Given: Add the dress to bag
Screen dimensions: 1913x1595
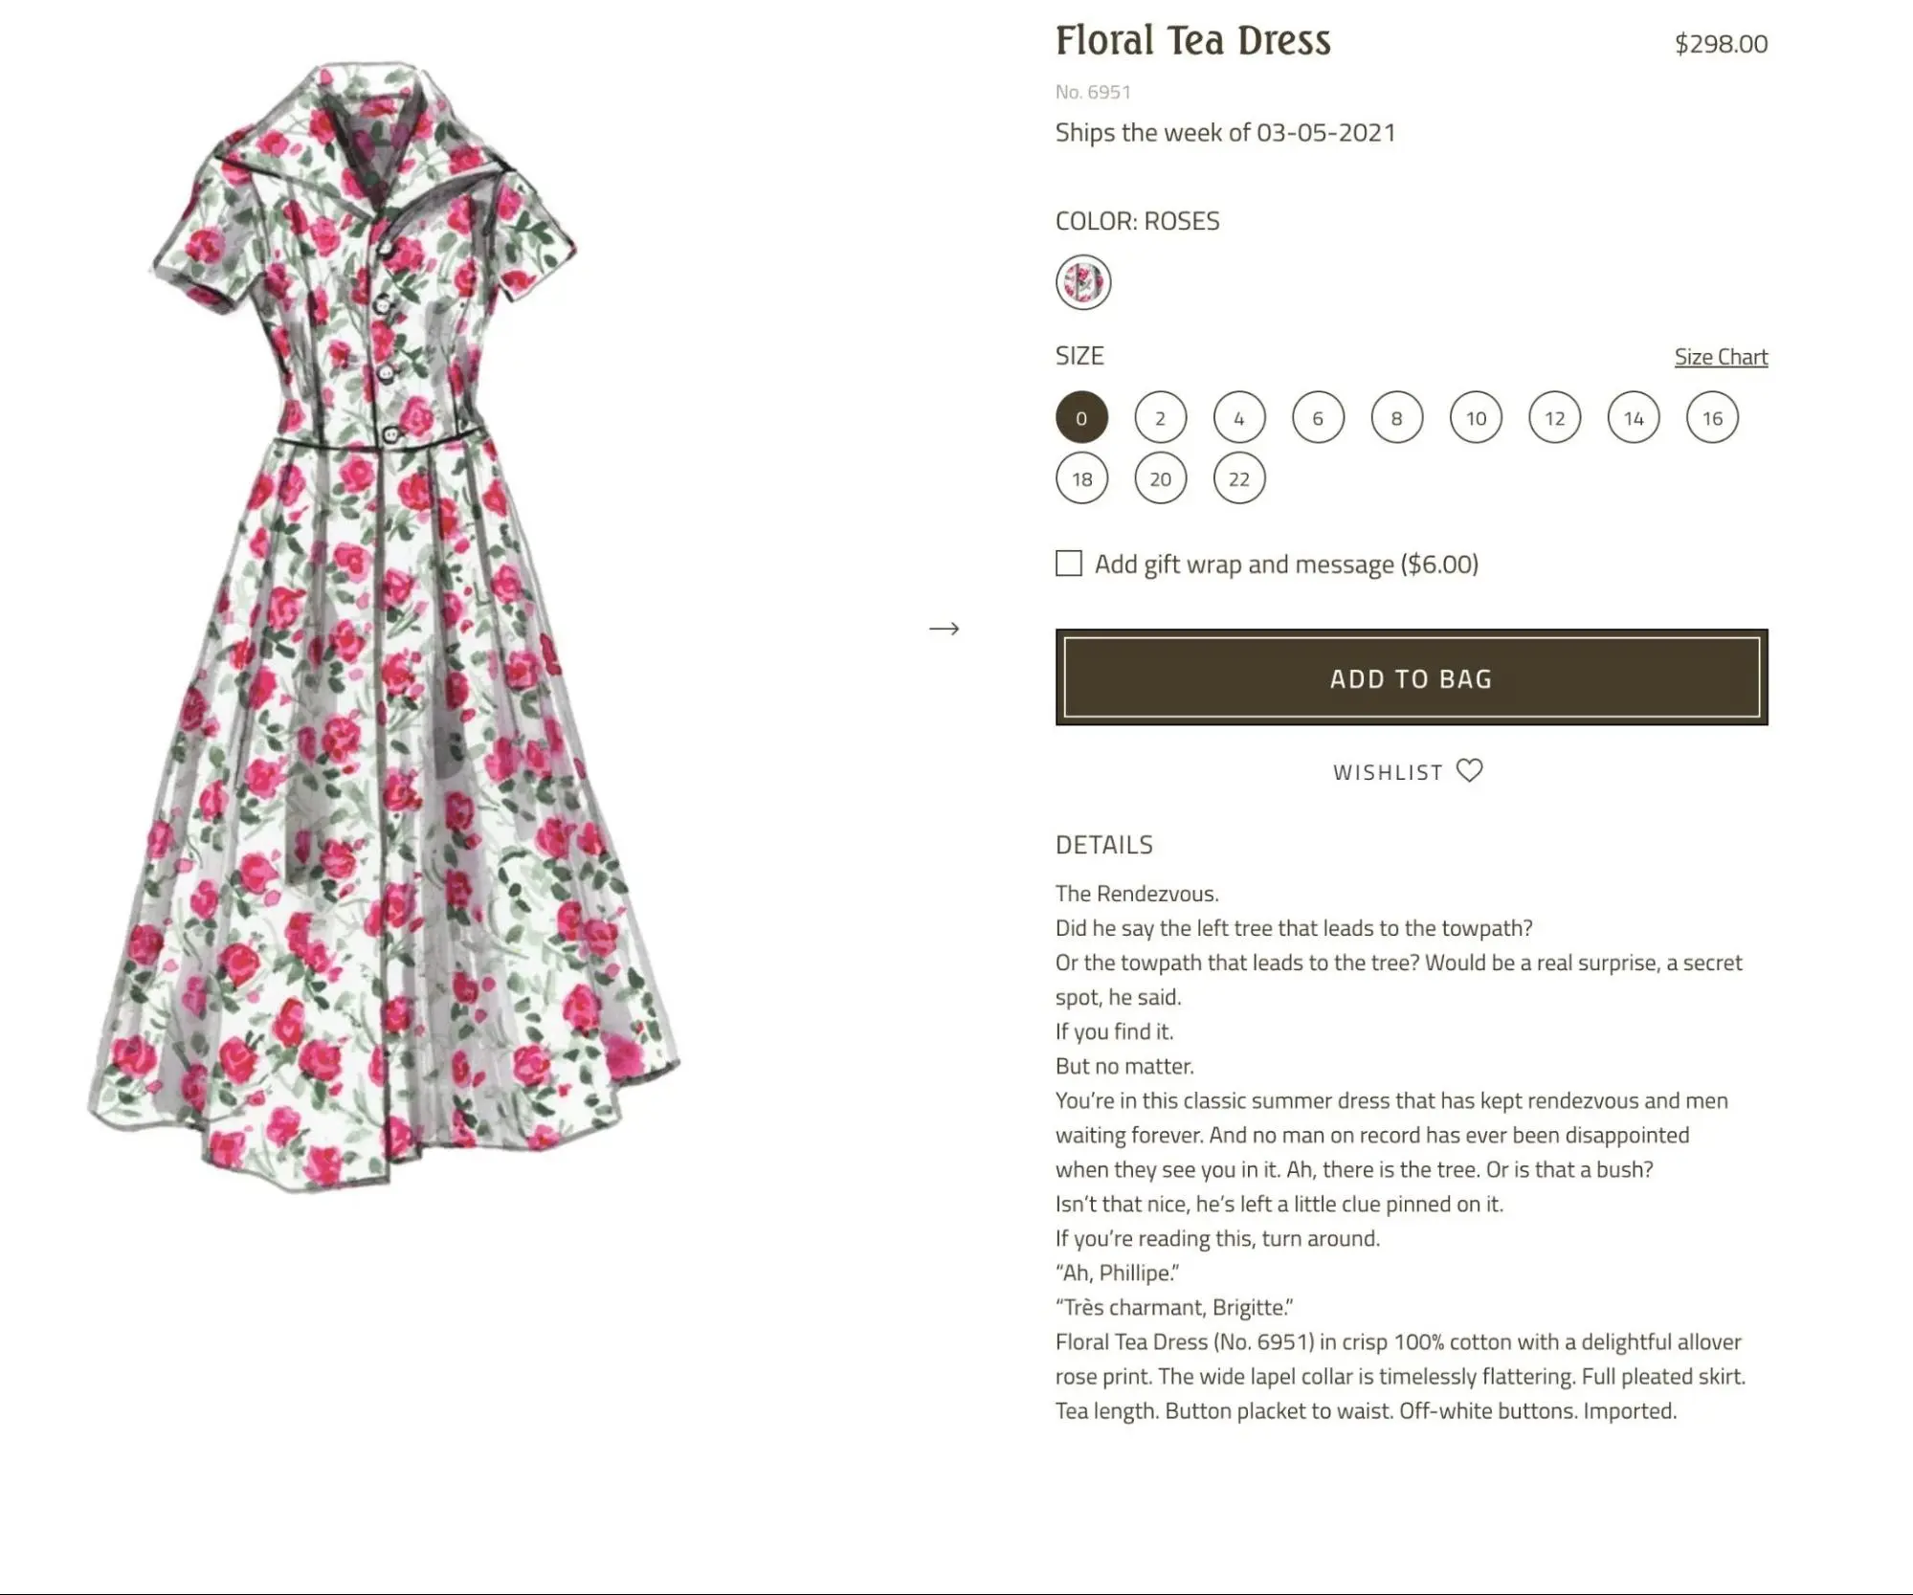Looking at the screenshot, I should pos(1412,677).
